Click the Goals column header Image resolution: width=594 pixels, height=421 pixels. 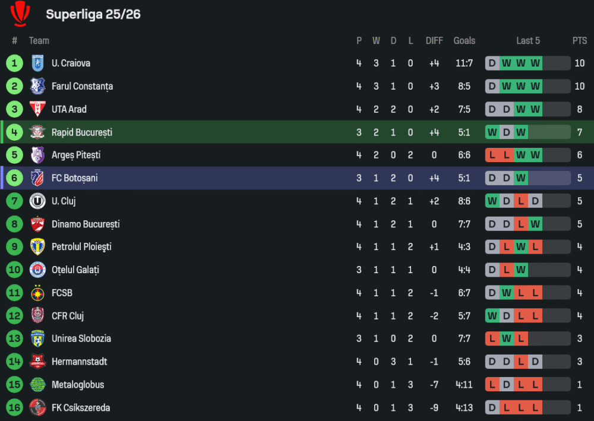tap(464, 41)
